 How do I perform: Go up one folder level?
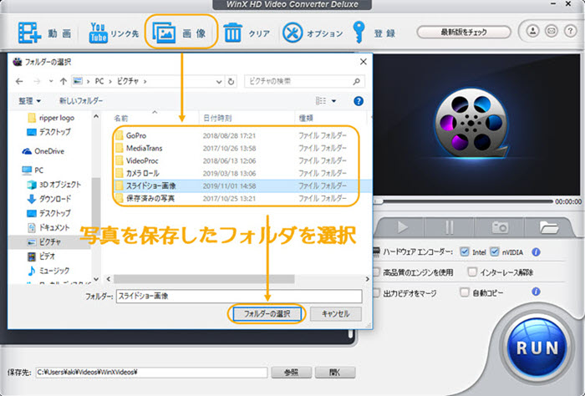click(x=64, y=81)
